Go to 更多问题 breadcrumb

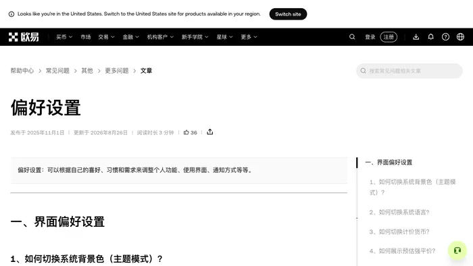click(117, 71)
